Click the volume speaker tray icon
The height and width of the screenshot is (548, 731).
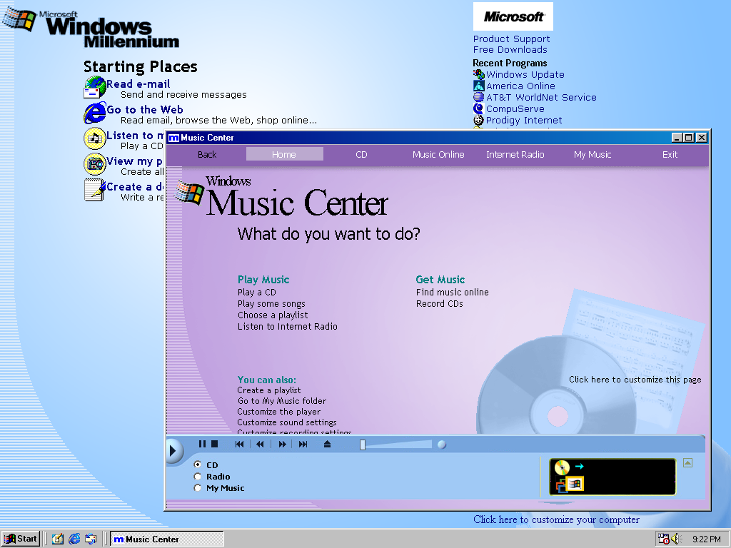click(676, 539)
